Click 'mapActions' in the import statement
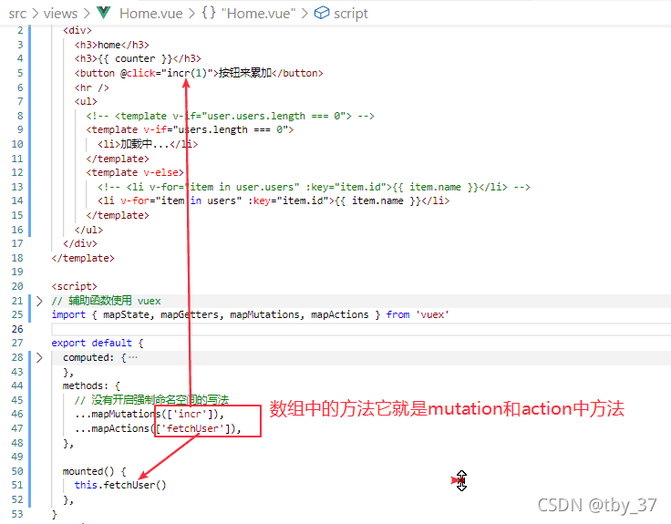The width and height of the screenshot is (671, 524). (340, 314)
